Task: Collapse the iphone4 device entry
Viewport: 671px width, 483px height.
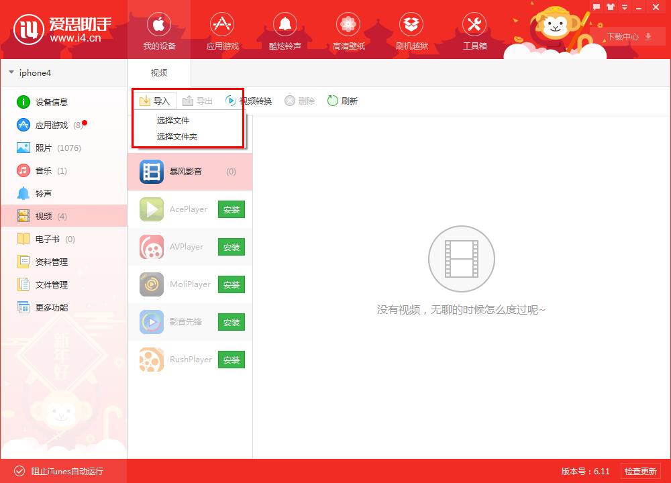Action: [11, 72]
